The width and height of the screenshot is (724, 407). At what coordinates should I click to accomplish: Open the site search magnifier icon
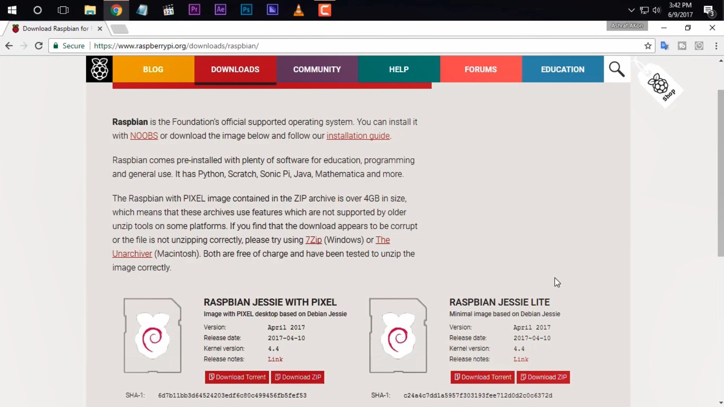click(617, 69)
